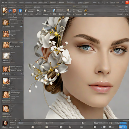Click the blue teardrop-shaped toolbar icon
This screenshot has height=129, width=129.
[x=54, y=11]
